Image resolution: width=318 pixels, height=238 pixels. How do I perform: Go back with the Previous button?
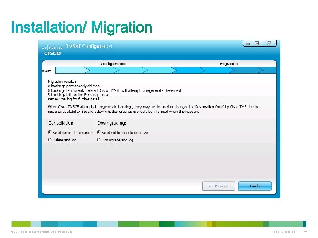tap(219, 186)
